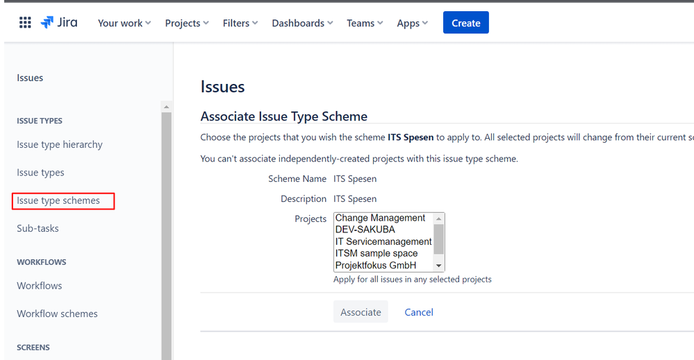Screen dimensions: 694x360
Task: Select Issue type schemes in sidebar
Action: coord(58,200)
